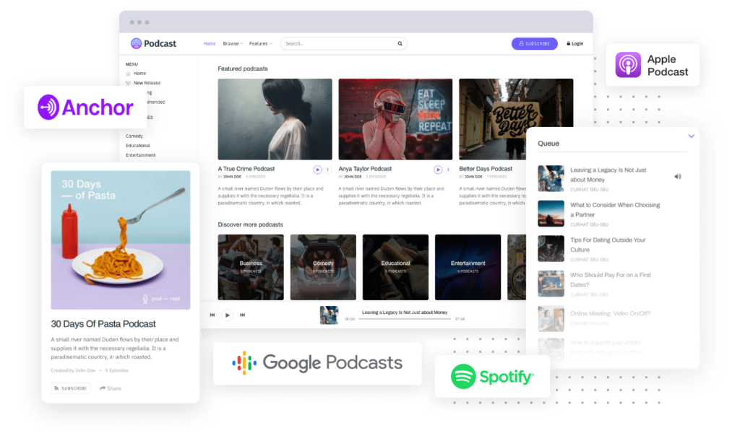
Task: Expand the Browse dropdown
Action: point(231,43)
